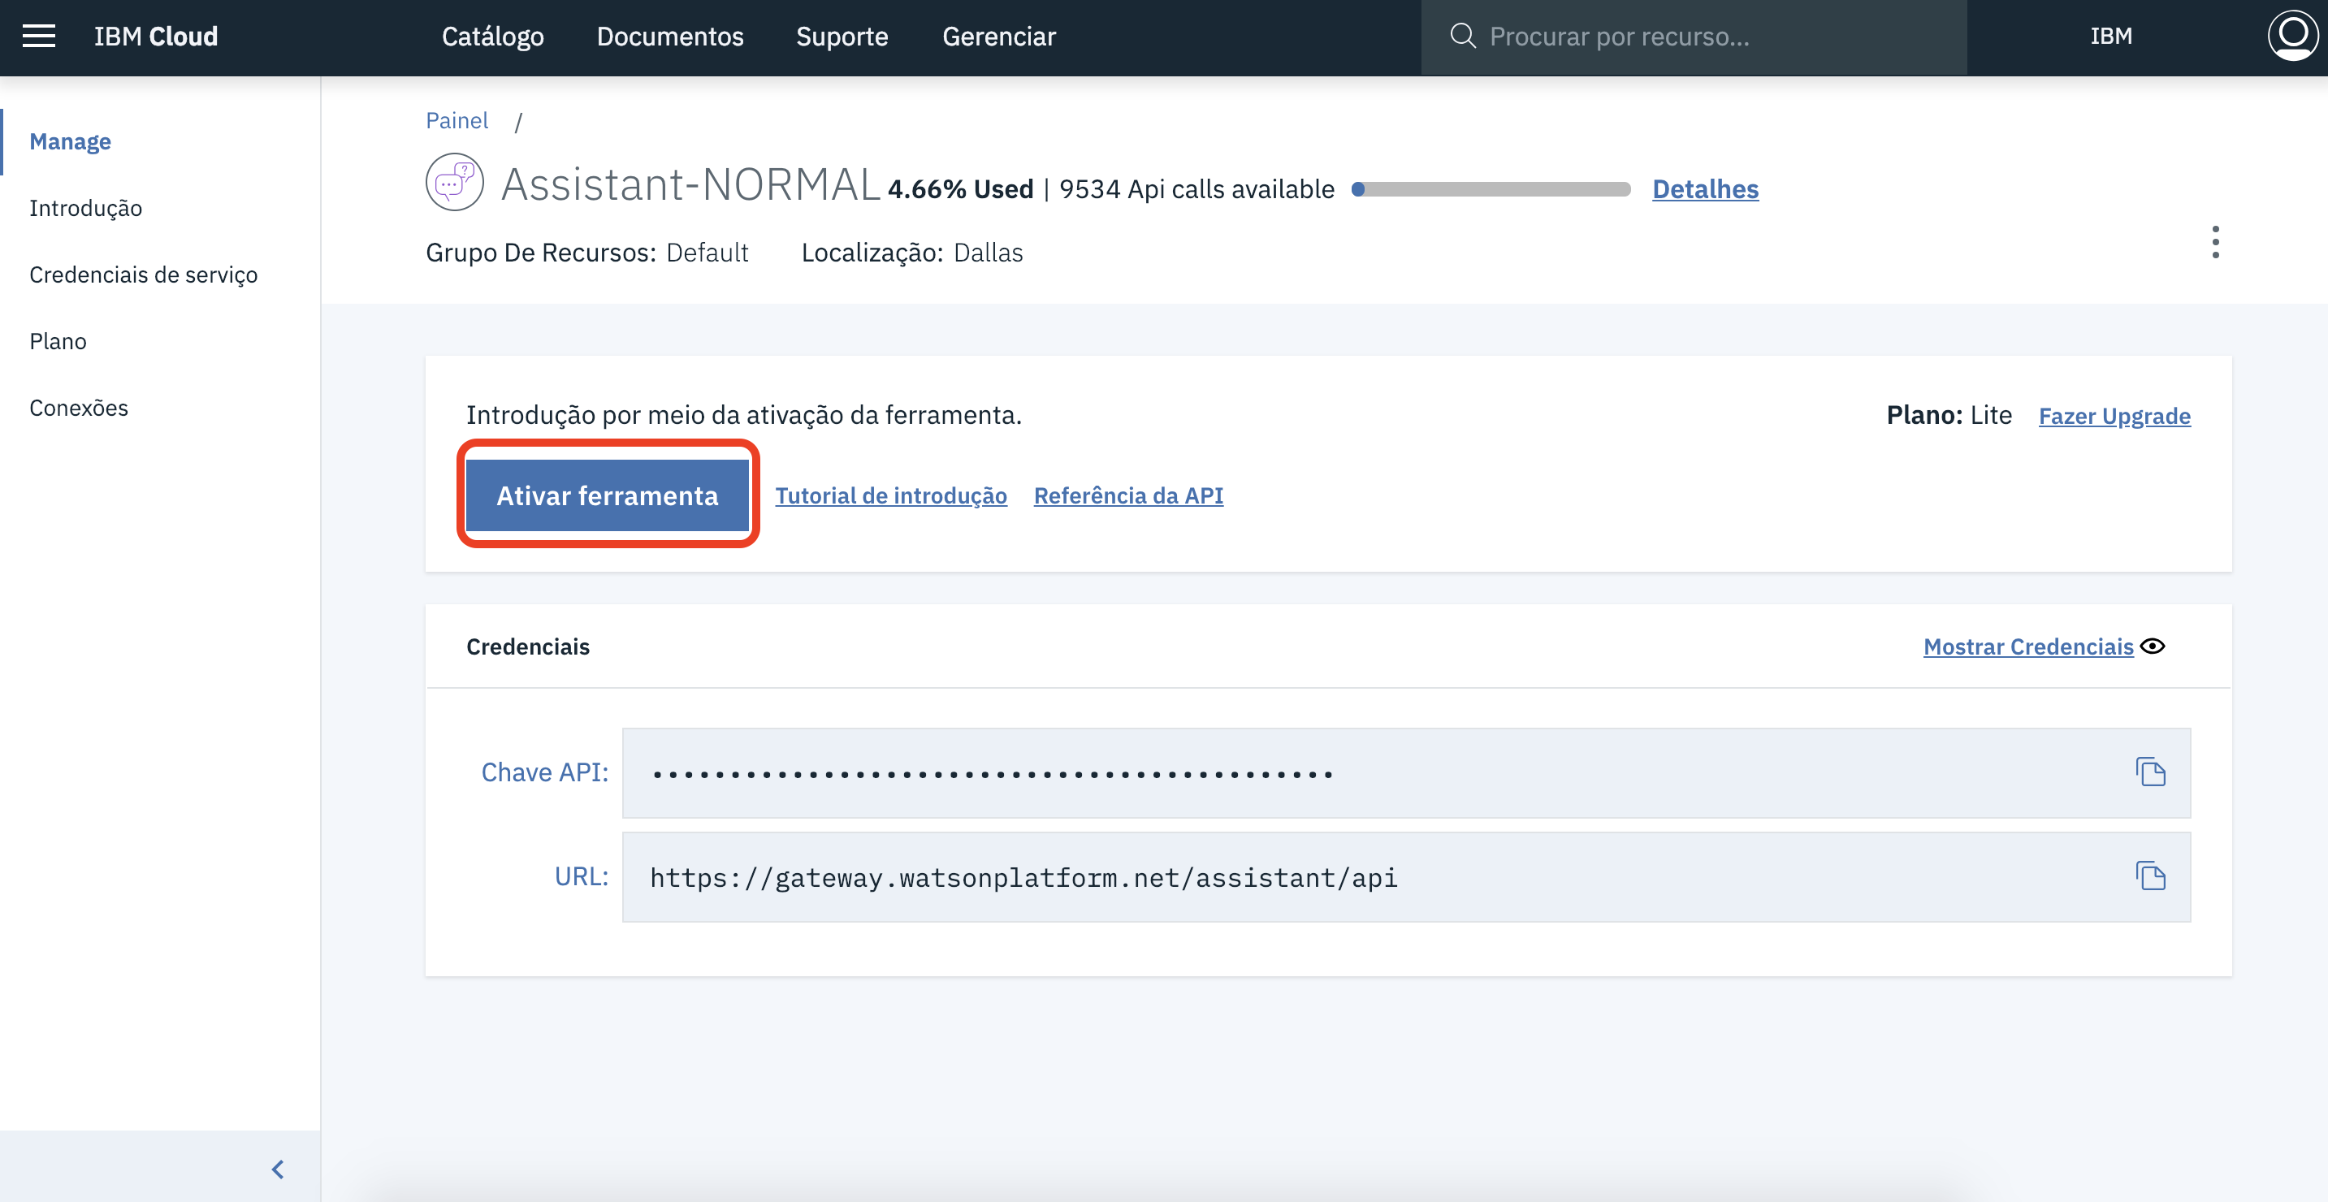The width and height of the screenshot is (2328, 1202).
Task: Click the search magnifier icon
Action: tap(1462, 37)
